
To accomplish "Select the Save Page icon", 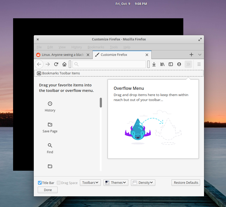I will (x=50, y=125).
